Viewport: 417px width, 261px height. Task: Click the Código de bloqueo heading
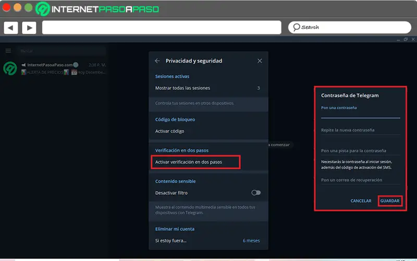point(175,120)
